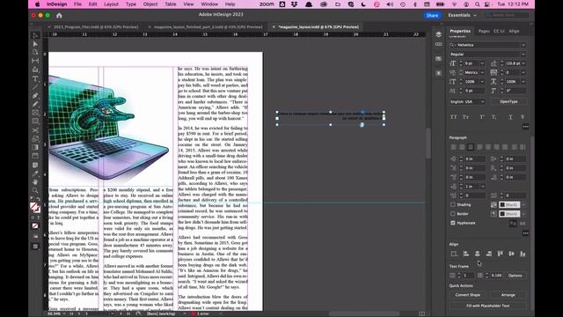Select the Page tool

tap(35, 53)
